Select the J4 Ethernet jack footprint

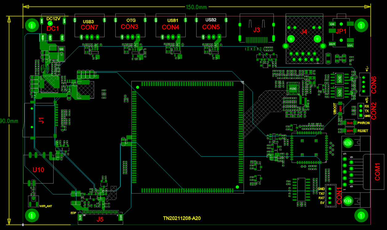[x=304, y=31]
